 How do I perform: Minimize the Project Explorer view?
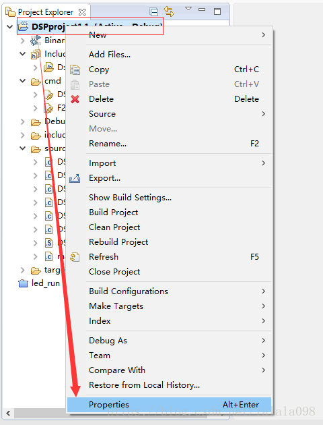202,9
